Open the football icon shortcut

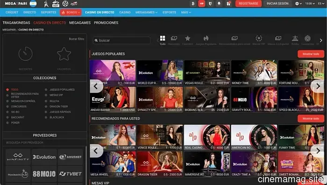[65, 4]
